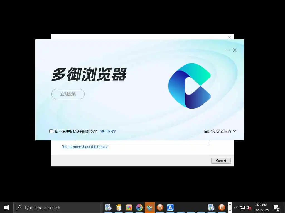Open installer disc icon beside search box

[x=108, y=207]
